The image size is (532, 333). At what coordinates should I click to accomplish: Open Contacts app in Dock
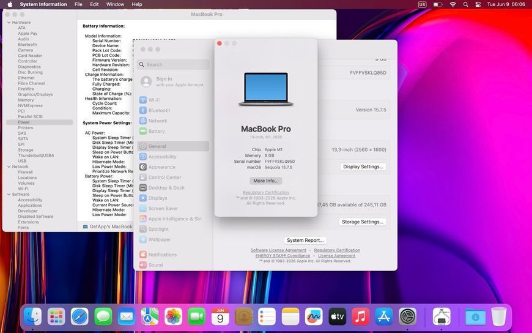243,316
